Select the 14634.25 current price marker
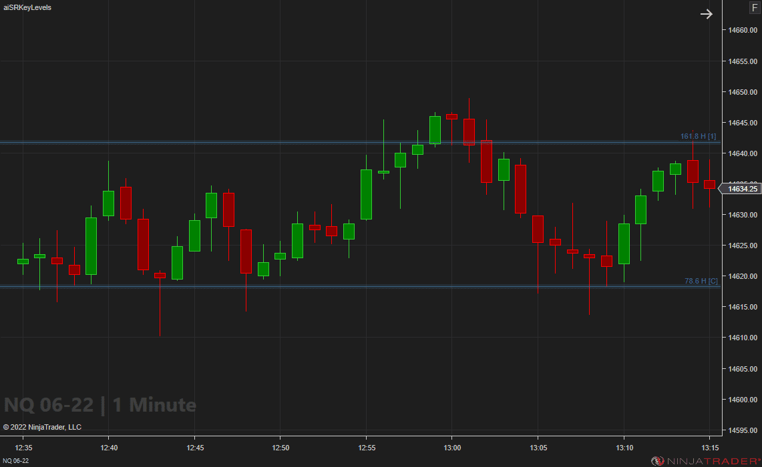 point(741,189)
